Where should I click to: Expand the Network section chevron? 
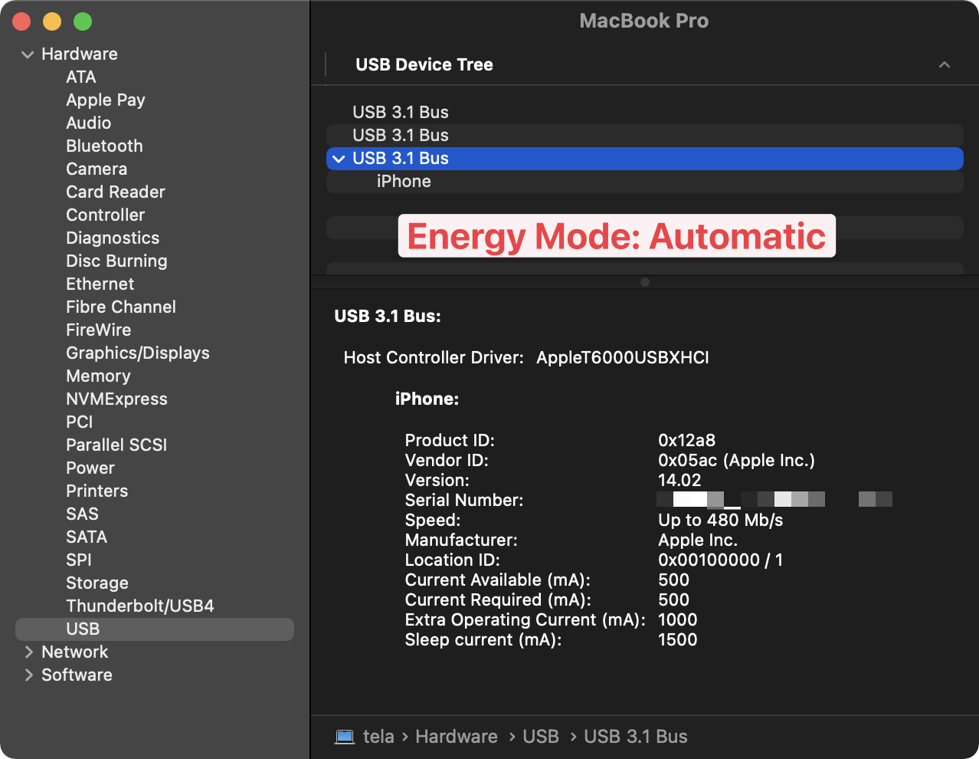(x=28, y=652)
